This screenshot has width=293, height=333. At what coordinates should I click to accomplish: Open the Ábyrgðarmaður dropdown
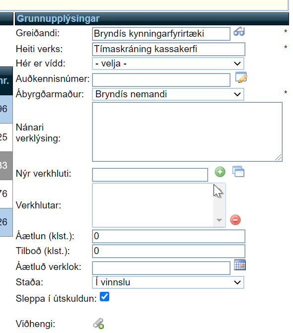[x=168, y=94]
